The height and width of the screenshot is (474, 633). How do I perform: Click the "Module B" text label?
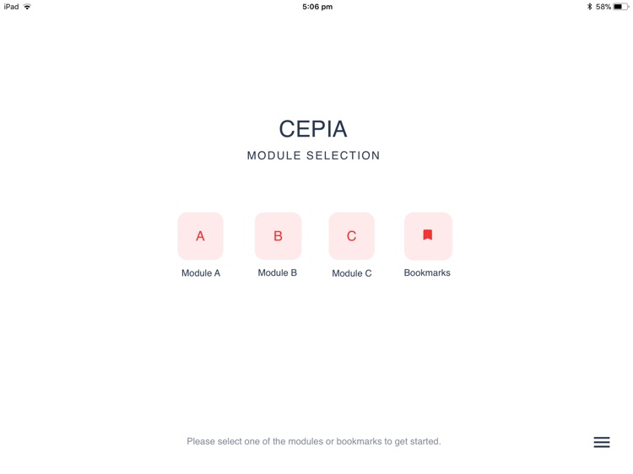pos(278,273)
